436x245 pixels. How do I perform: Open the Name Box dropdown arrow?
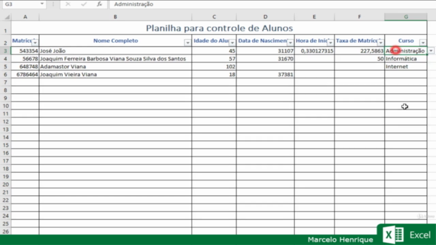tap(42, 4)
